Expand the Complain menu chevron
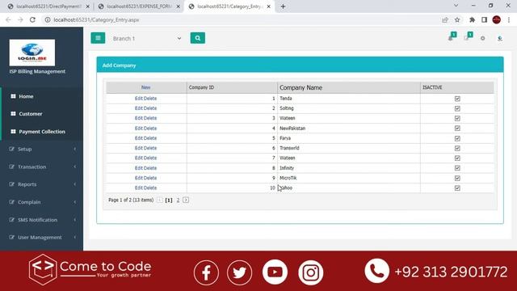 tap(75, 202)
